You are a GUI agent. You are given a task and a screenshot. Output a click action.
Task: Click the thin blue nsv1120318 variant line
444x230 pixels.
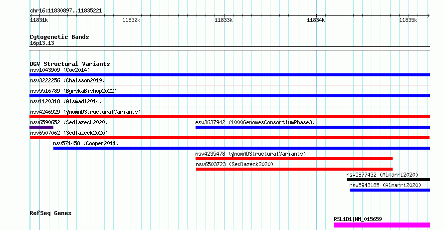[x=229, y=106]
